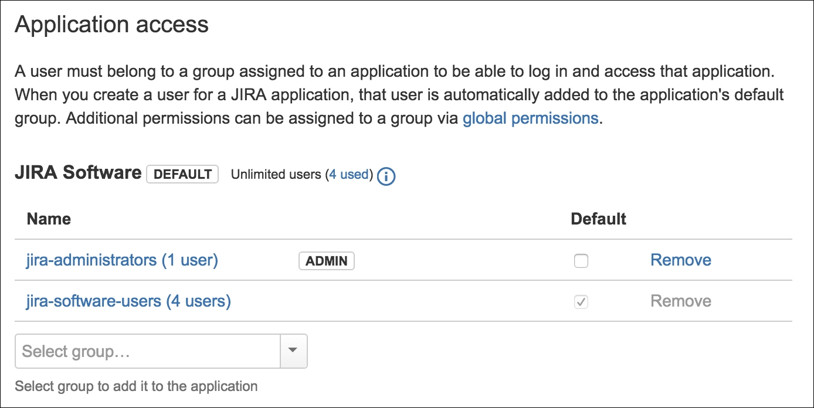Open jira-software-users (4 users) group
The image size is (814, 408).
pos(128,301)
